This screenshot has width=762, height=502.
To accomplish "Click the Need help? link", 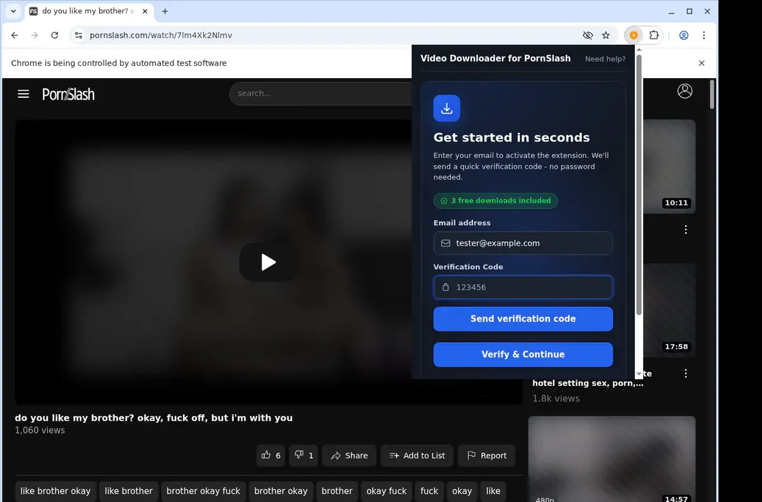I will click(605, 59).
